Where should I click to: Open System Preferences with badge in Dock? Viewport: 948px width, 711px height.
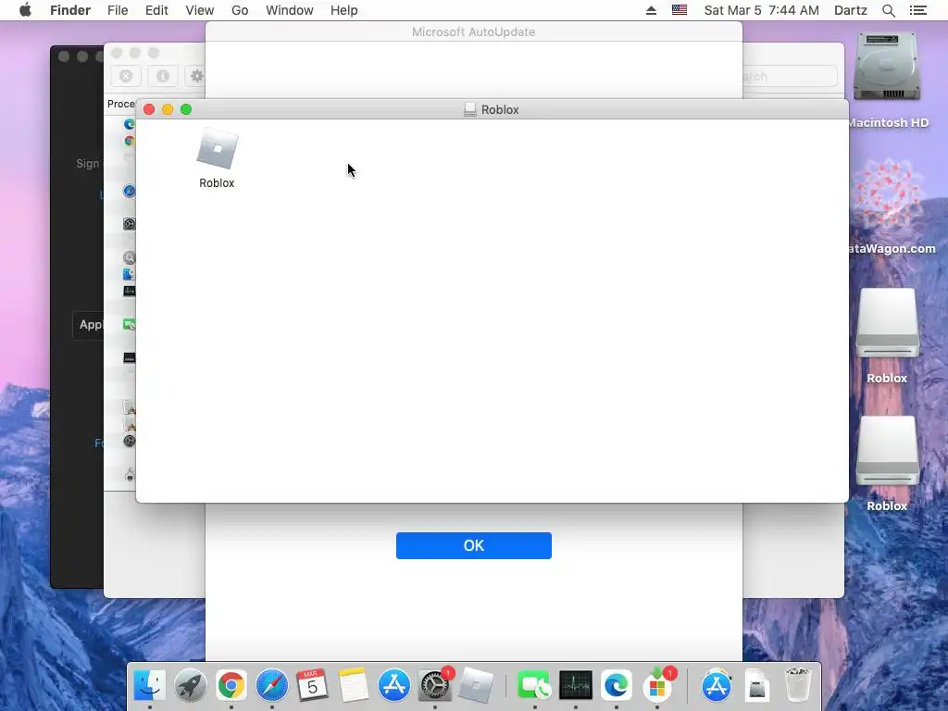click(435, 686)
